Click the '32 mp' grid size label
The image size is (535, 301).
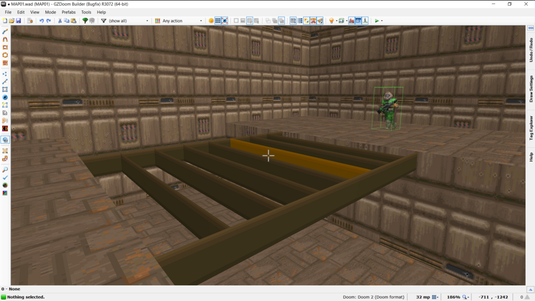pos(423,297)
